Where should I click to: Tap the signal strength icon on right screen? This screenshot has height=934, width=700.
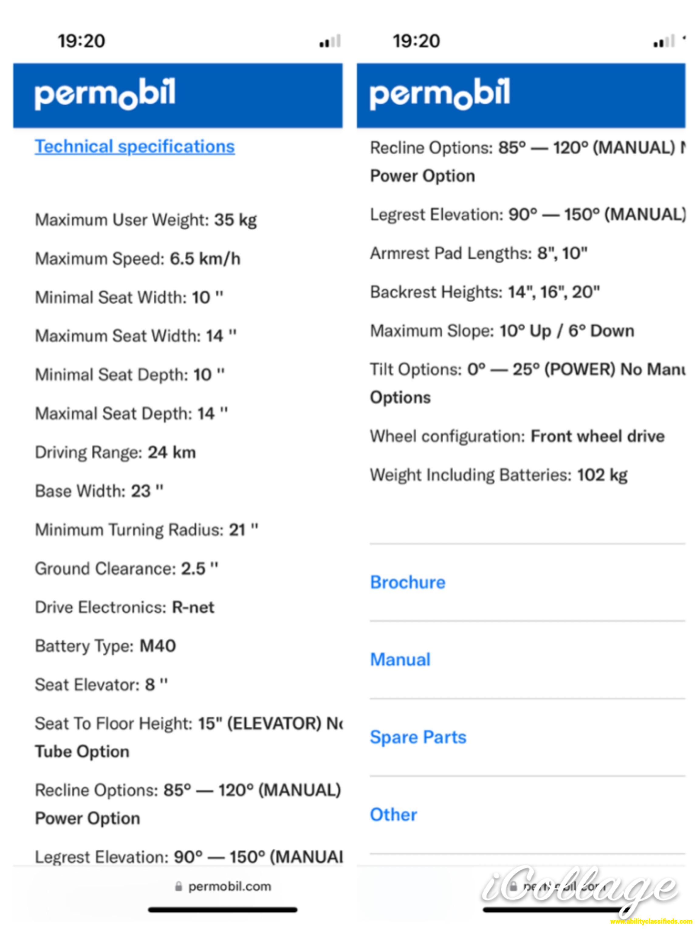point(664,41)
